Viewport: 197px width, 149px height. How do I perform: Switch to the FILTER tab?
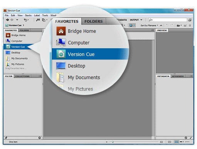[9, 76]
